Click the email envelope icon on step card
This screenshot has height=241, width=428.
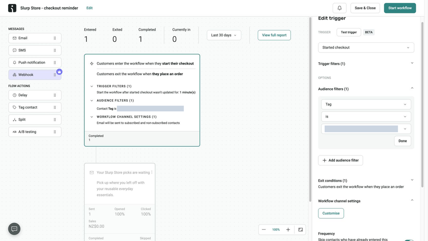point(92,172)
